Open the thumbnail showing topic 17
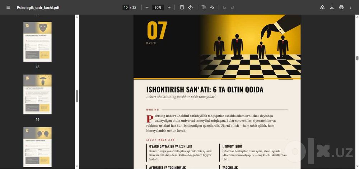The height and width of the screenshot is (169, 359). 38,147
